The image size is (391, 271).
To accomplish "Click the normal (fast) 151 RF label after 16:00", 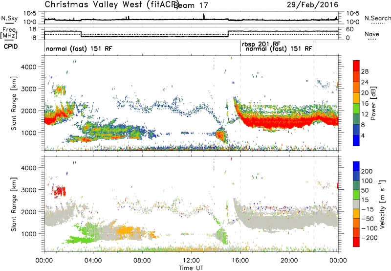I will coord(279,48).
